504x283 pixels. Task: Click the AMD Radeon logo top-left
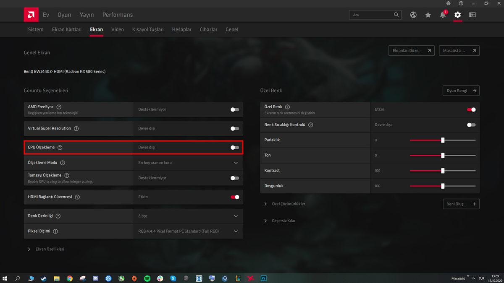tap(31, 14)
